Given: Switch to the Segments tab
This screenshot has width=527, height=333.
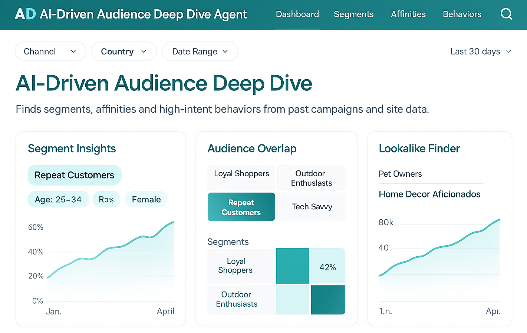Looking at the screenshot, I should click(353, 14).
